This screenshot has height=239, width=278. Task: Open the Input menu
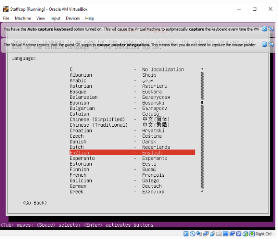point(55,18)
